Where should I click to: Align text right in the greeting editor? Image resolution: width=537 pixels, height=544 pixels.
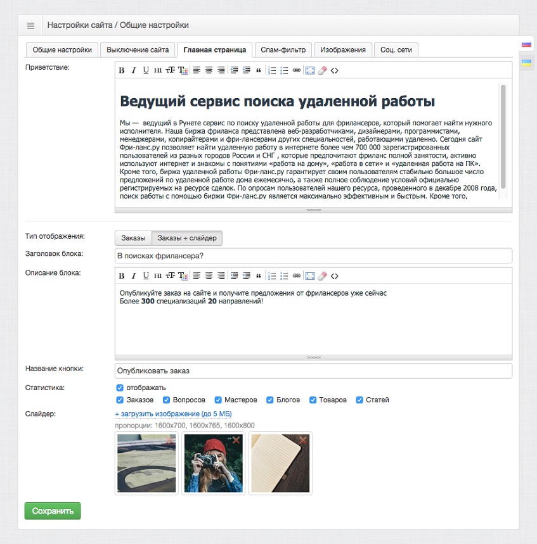(221, 70)
